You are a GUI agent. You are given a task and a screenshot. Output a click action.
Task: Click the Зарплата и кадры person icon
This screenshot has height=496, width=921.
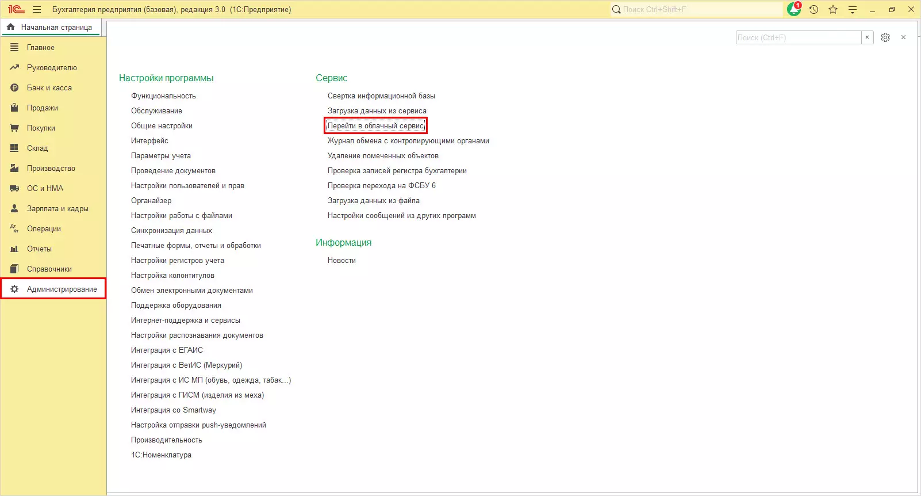coord(14,208)
